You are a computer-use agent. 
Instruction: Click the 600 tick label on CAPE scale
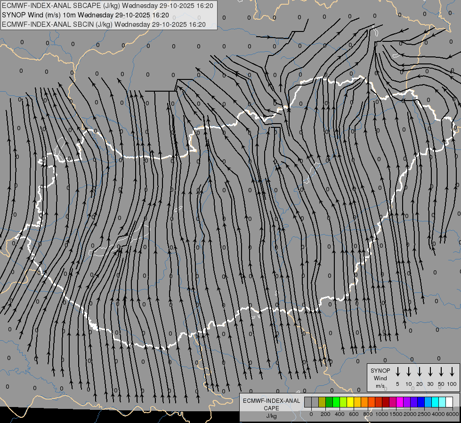[354, 414]
